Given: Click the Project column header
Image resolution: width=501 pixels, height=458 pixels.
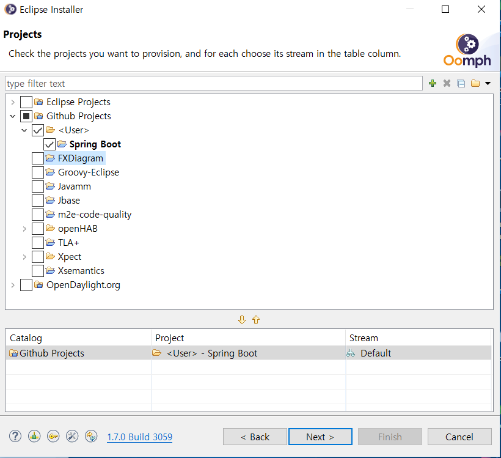Looking at the screenshot, I should click(249, 338).
